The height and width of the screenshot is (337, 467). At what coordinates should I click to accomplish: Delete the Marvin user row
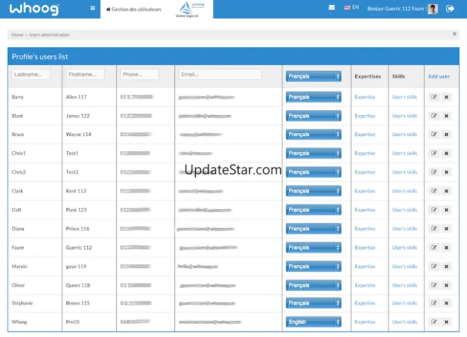tap(447, 266)
